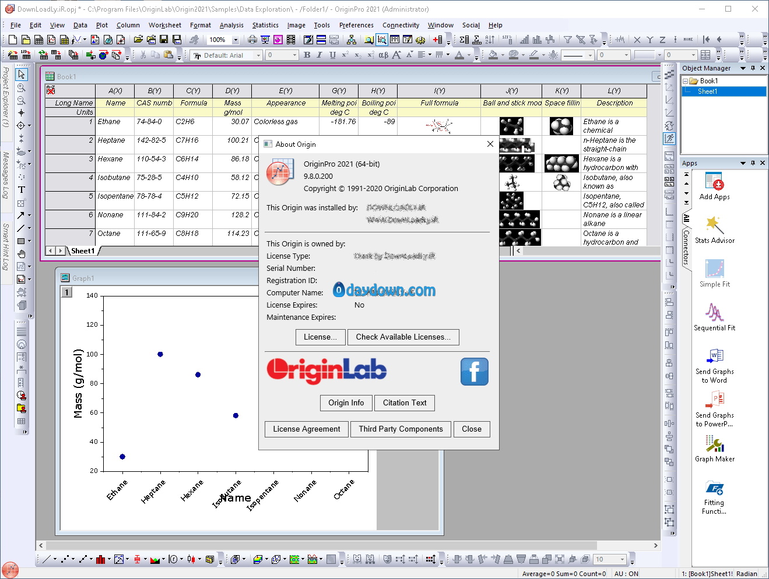Select the Pan hand tool
The image size is (769, 579).
(22, 254)
